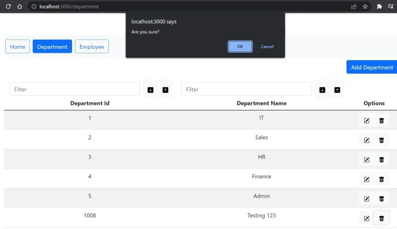Viewport: 397px width, 229px height.
Task: Edit the Sales department row
Action: pyautogui.click(x=366, y=140)
